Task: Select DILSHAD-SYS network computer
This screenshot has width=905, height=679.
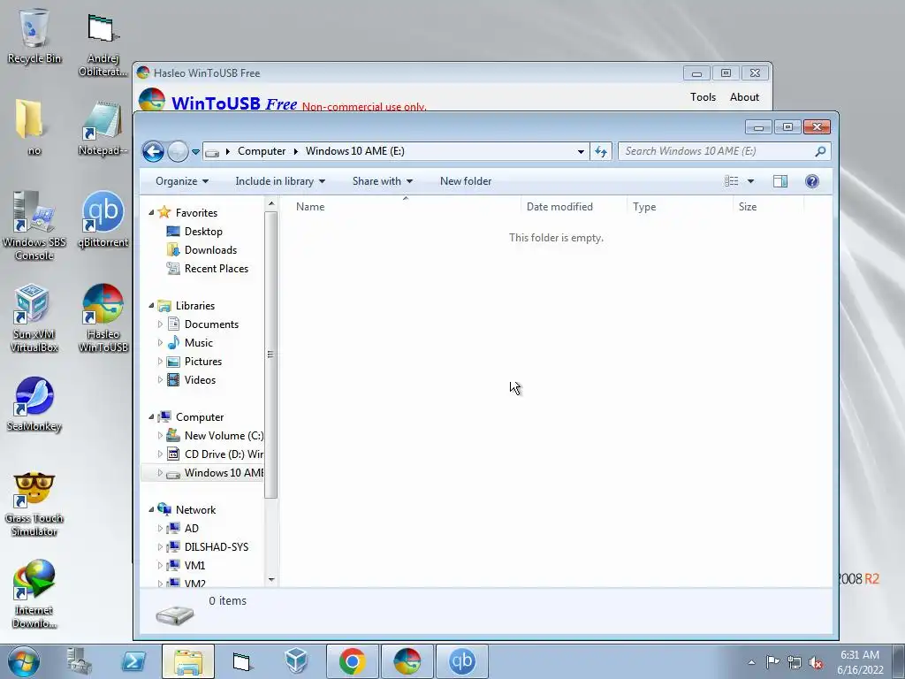Action: [217, 546]
